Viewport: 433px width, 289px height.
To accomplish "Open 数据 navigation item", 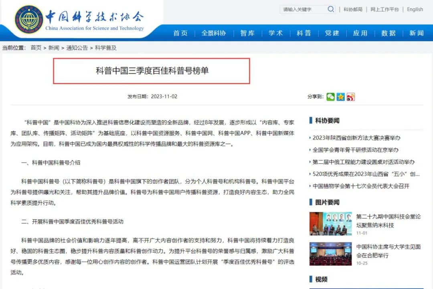I will point(388,33).
